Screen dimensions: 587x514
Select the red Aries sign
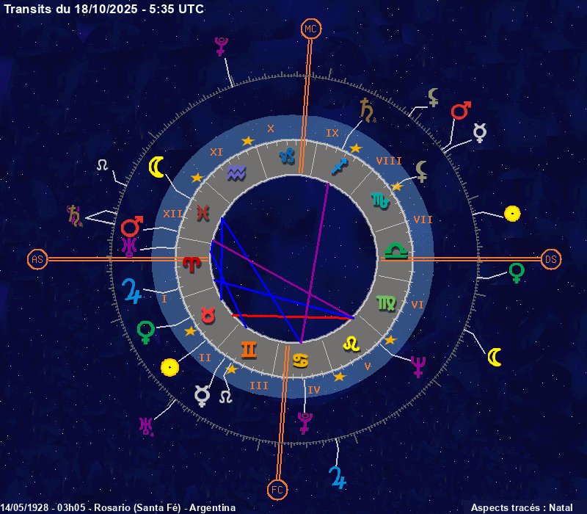click(191, 262)
